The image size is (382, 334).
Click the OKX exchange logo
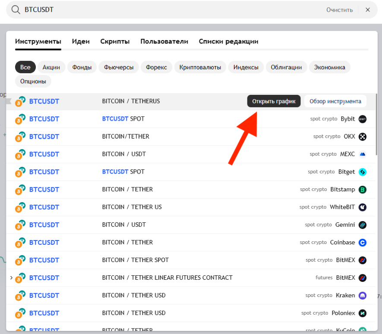point(363,137)
